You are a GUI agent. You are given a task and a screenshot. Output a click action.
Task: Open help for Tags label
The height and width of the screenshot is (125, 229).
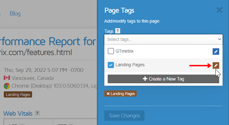pos(117,31)
